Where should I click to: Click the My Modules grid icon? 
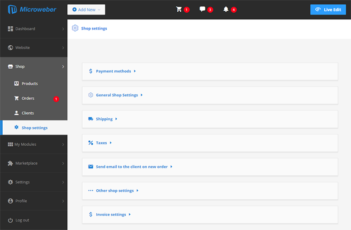click(10, 144)
